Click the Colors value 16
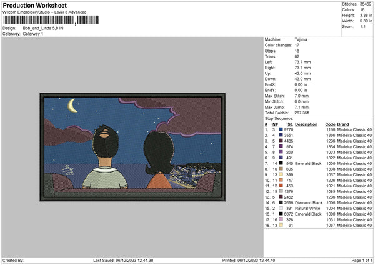The width and height of the screenshot is (375, 265). 362,10
